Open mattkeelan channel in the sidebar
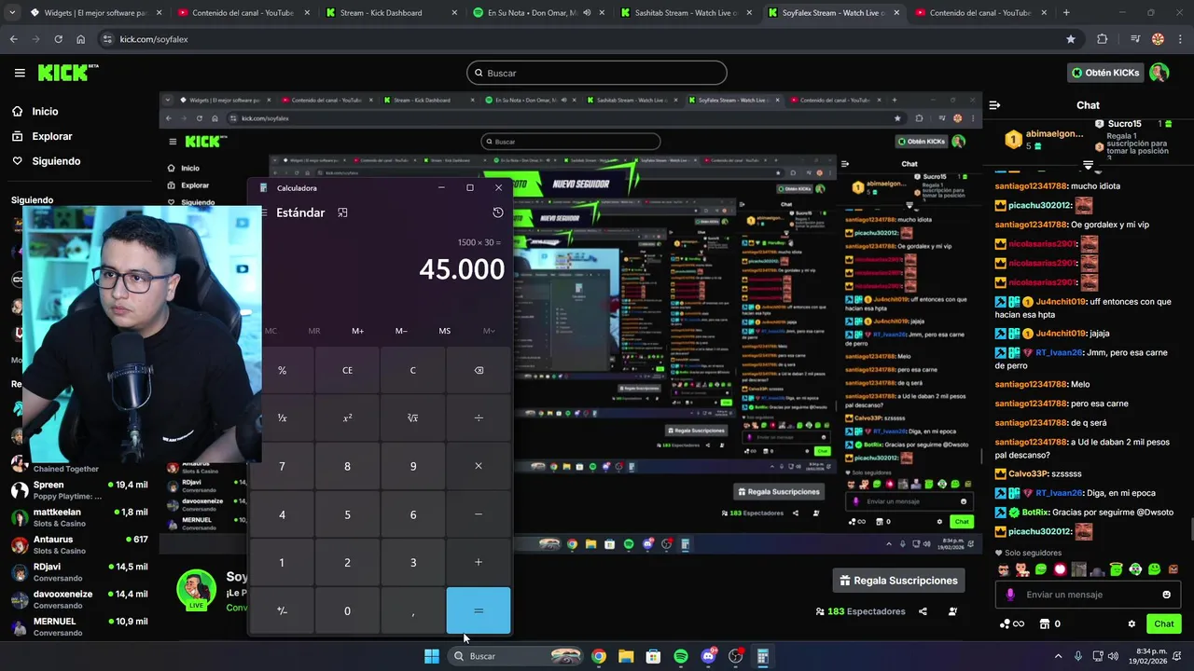Screen dimensions: 1194x671 tap(79, 517)
